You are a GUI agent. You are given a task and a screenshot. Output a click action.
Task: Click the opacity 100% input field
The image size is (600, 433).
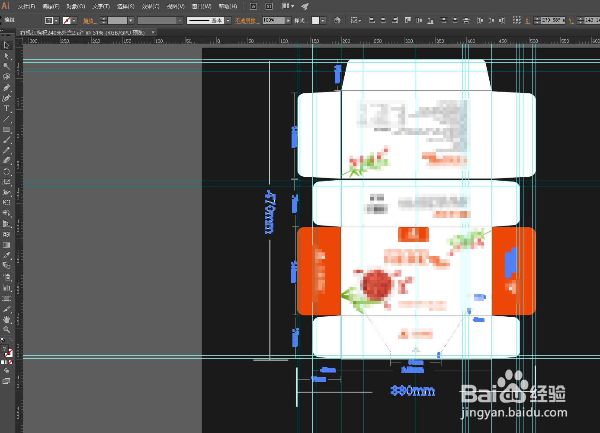click(x=273, y=20)
